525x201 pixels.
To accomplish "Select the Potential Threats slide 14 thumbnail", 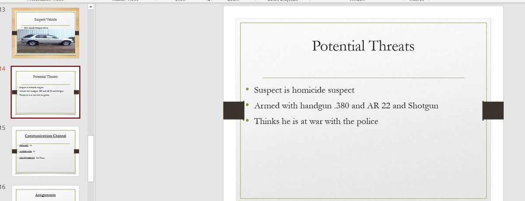I will click(x=45, y=92).
